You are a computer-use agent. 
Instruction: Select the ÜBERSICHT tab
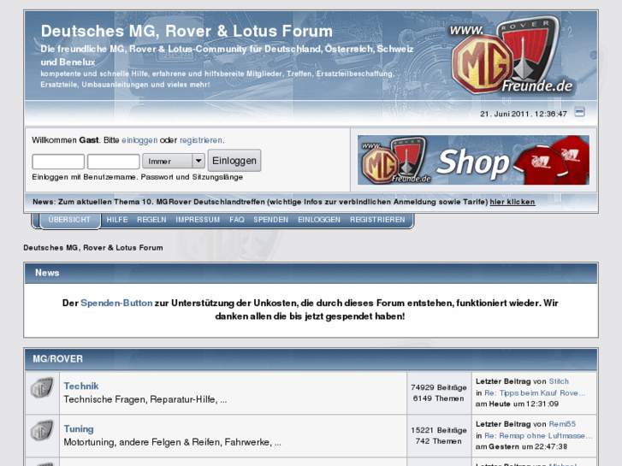click(x=70, y=220)
